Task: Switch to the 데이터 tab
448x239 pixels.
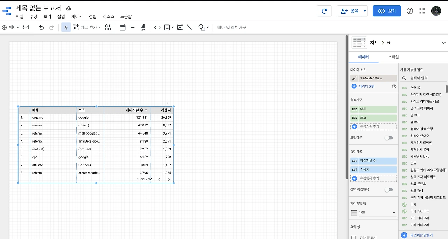Action: [363, 57]
